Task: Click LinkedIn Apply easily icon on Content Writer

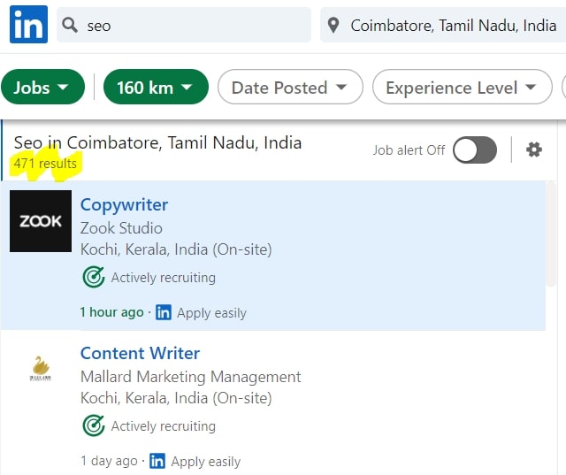Action: 157,461
